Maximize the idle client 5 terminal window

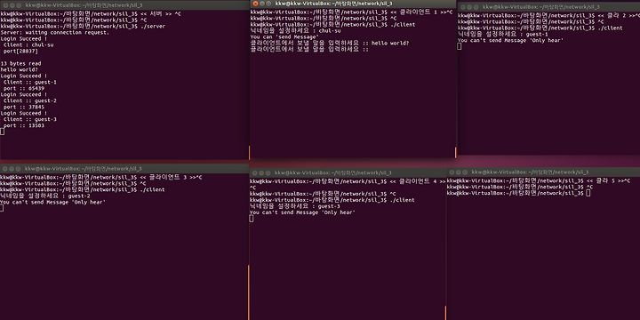point(465,172)
